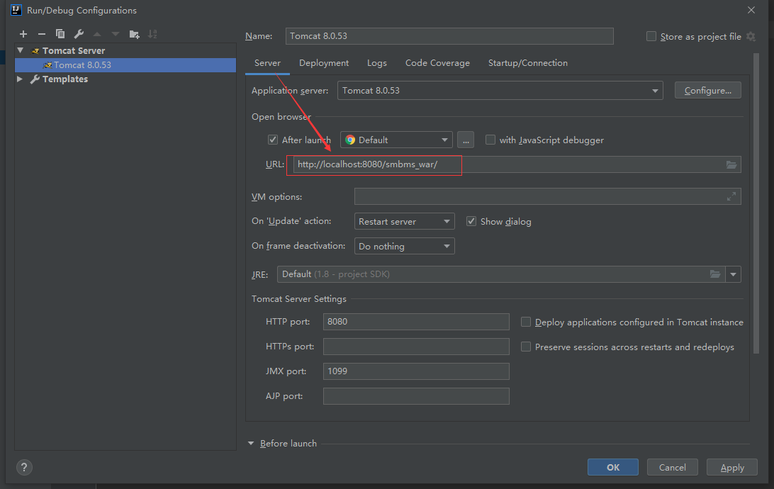Open browser selection ellipsis button
Screen dimensions: 774x489
coord(466,140)
